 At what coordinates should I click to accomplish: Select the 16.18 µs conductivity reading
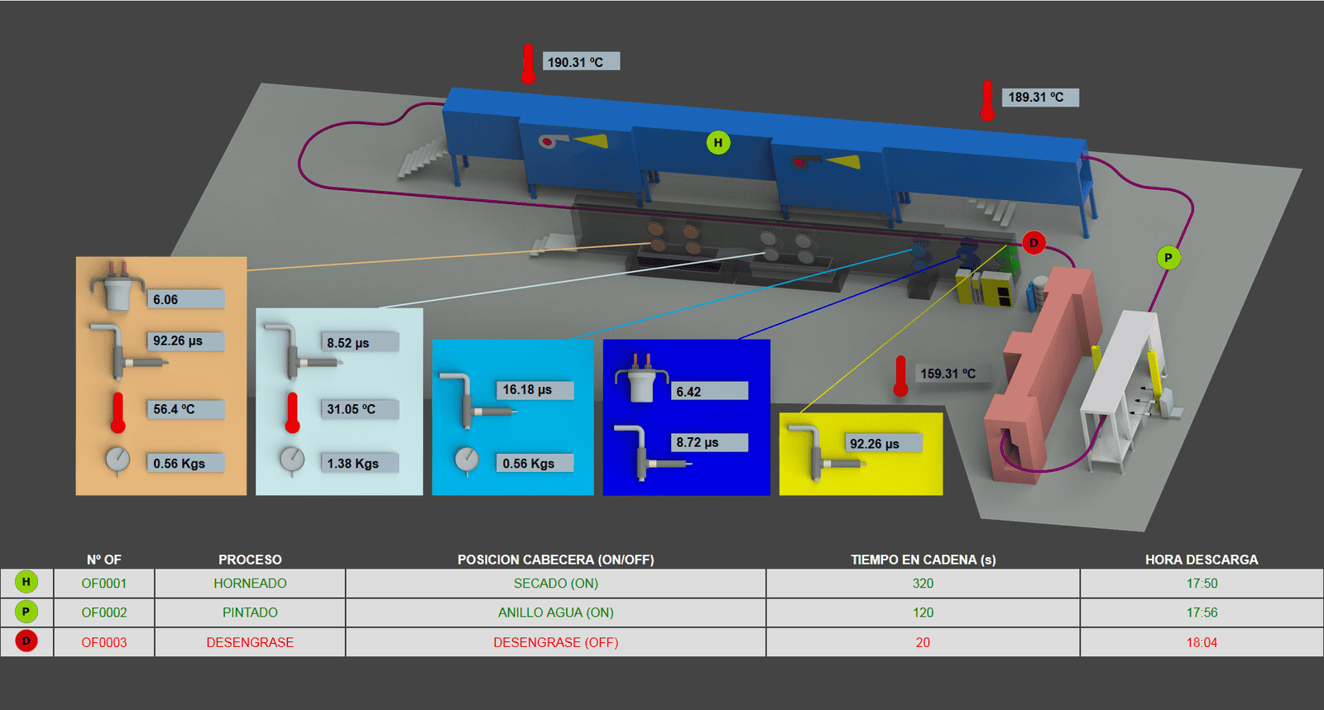pyautogui.click(x=536, y=389)
